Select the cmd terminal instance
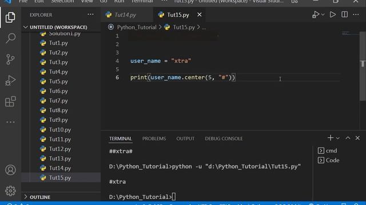The image size is (366, 205). [x=327, y=150]
